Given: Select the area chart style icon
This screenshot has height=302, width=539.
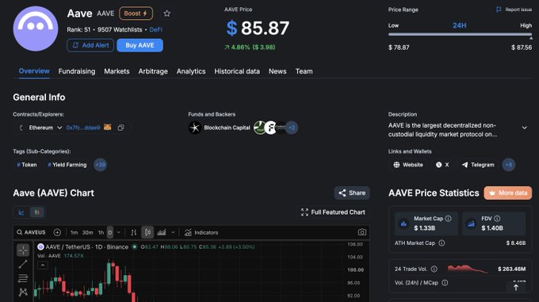Looking at the screenshot, I should coord(162,232).
